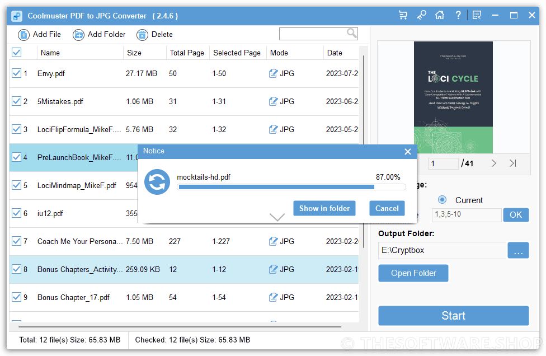The width and height of the screenshot is (546, 356).
Task: Click the 27.17 MB size cell
Action: (142, 73)
